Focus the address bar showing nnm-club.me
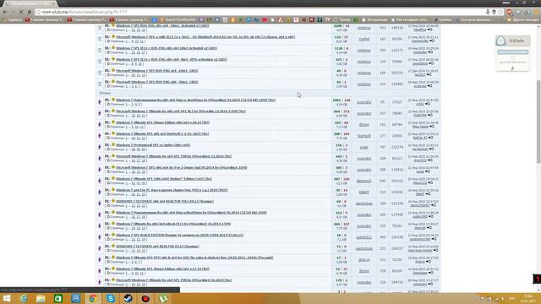Image resolution: width=541 pixels, height=304 pixels. [x=259, y=12]
